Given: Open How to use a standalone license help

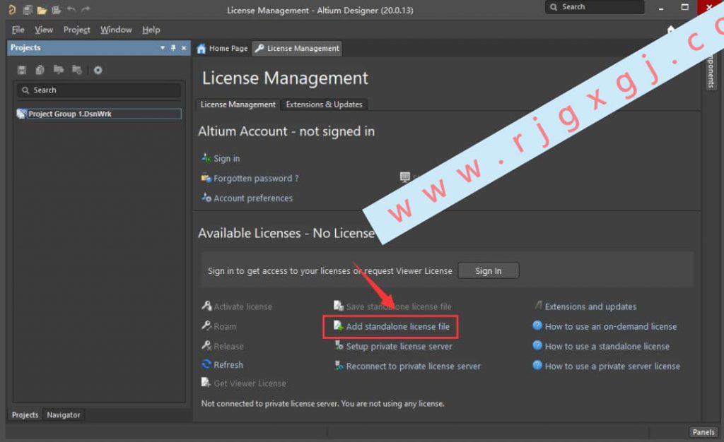Looking at the screenshot, I should [601, 346].
